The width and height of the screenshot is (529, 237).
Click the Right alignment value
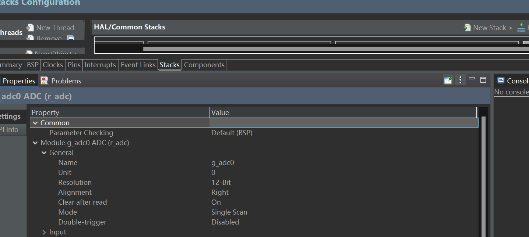[220, 193]
